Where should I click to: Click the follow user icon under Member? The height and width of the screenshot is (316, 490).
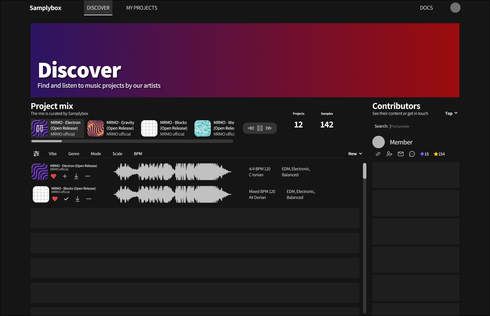point(389,154)
